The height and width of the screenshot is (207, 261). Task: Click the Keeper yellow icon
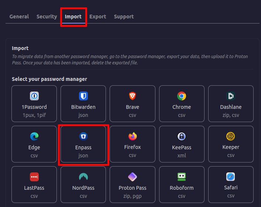click(x=231, y=136)
